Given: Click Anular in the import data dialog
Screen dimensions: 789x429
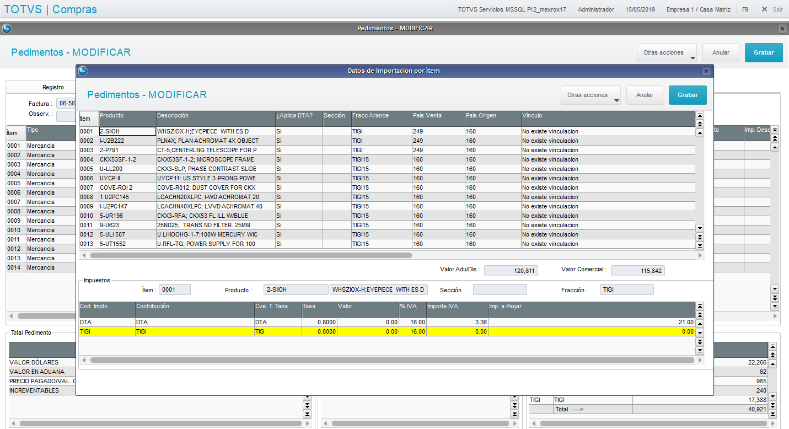Looking at the screenshot, I should 645,95.
